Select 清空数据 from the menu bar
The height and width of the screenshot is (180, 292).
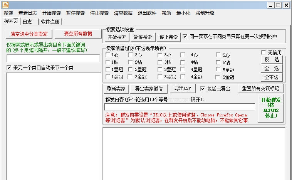[x=123, y=13]
